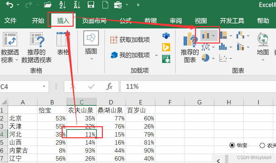The image size is (276, 163).
Task: Click the Name Box showing C4
Action: pos(24,86)
